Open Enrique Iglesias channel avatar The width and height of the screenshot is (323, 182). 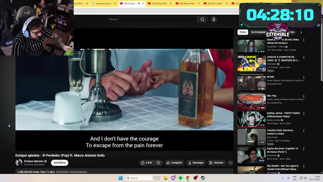19,163
